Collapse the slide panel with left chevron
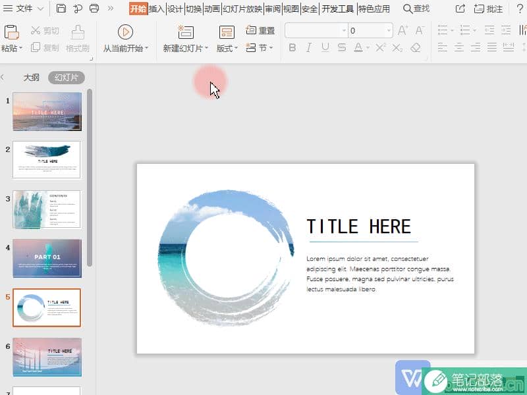 3,77
